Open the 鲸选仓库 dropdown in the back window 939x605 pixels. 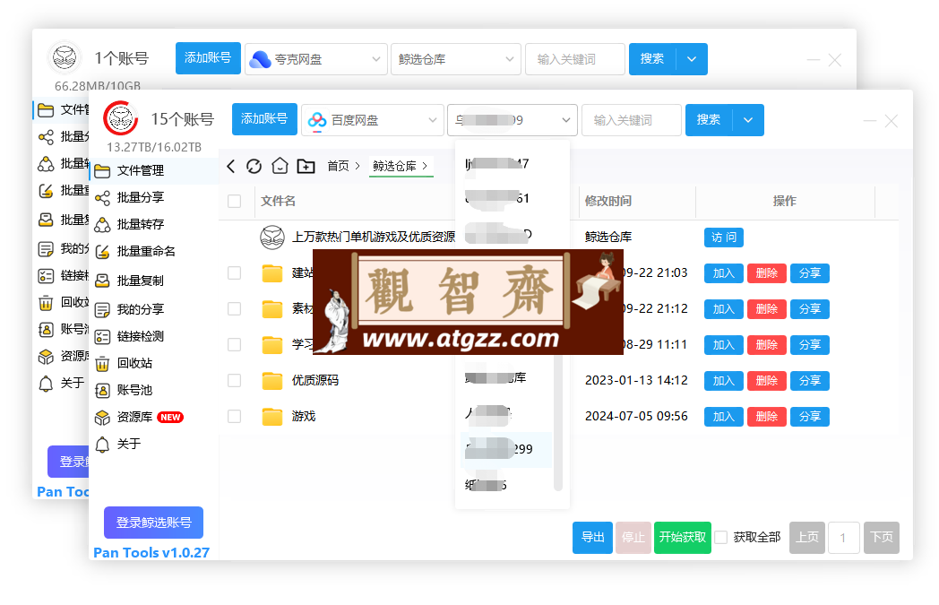click(456, 59)
